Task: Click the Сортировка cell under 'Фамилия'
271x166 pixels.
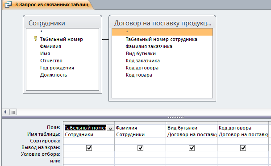Action: point(140,141)
